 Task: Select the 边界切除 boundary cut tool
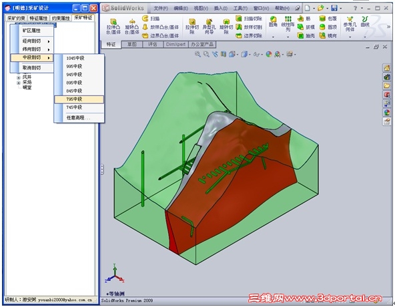249,35
